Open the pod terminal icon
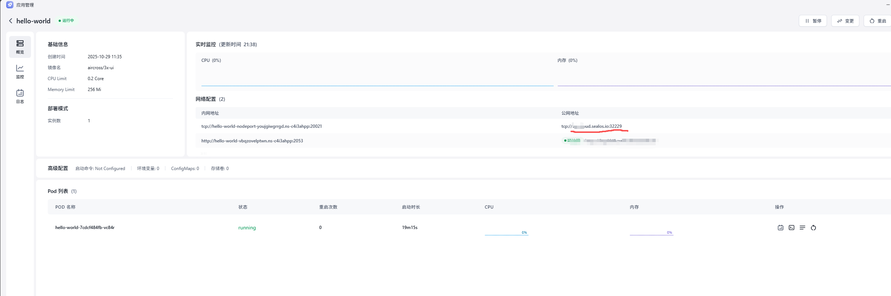891x296 pixels. click(x=791, y=228)
